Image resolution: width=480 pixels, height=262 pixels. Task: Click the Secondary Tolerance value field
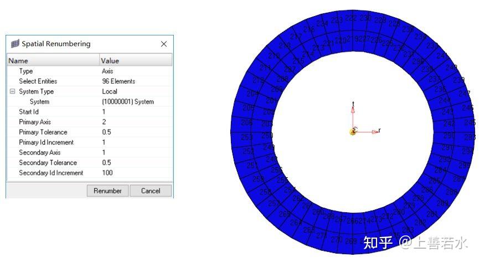point(136,162)
